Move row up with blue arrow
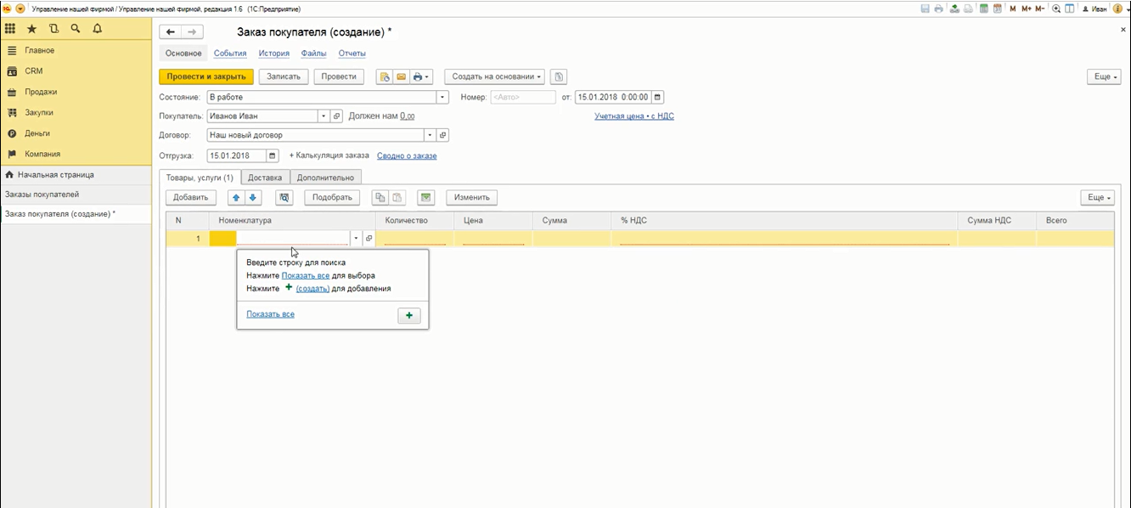Image resolution: width=1131 pixels, height=508 pixels. click(235, 197)
